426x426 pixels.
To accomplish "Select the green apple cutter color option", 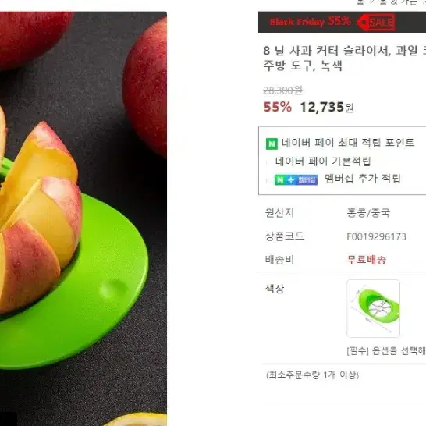I will [373, 308].
